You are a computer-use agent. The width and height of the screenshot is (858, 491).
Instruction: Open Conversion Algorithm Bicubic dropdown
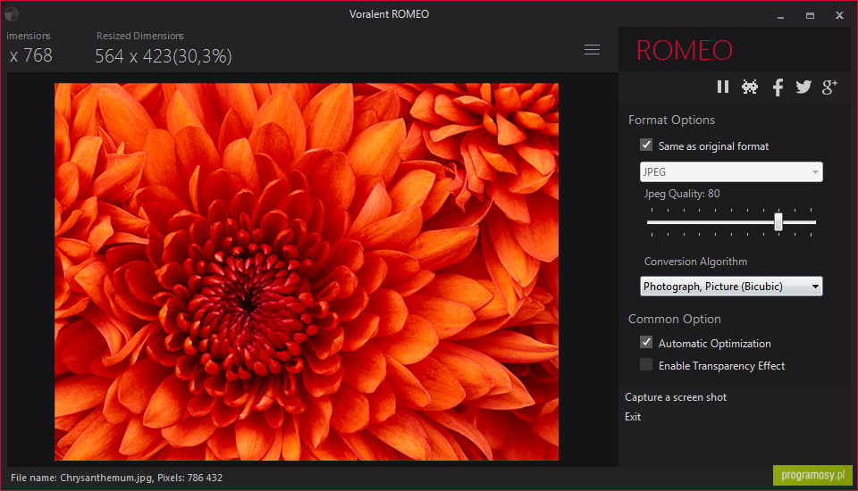pos(731,286)
